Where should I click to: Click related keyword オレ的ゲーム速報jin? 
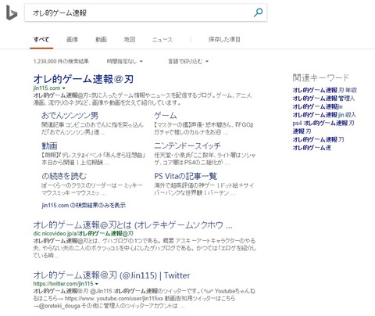tap(317, 106)
